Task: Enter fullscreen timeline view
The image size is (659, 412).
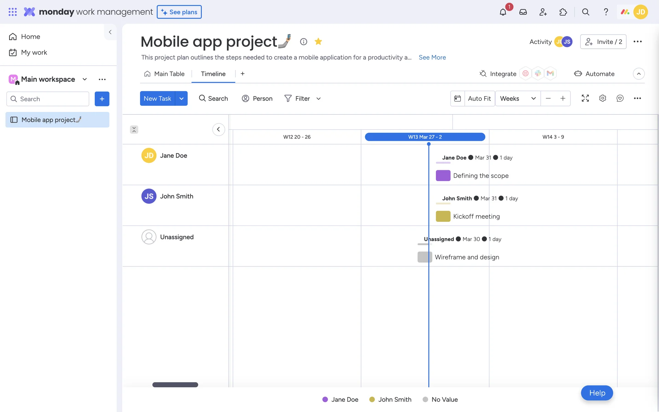Action: click(585, 98)
